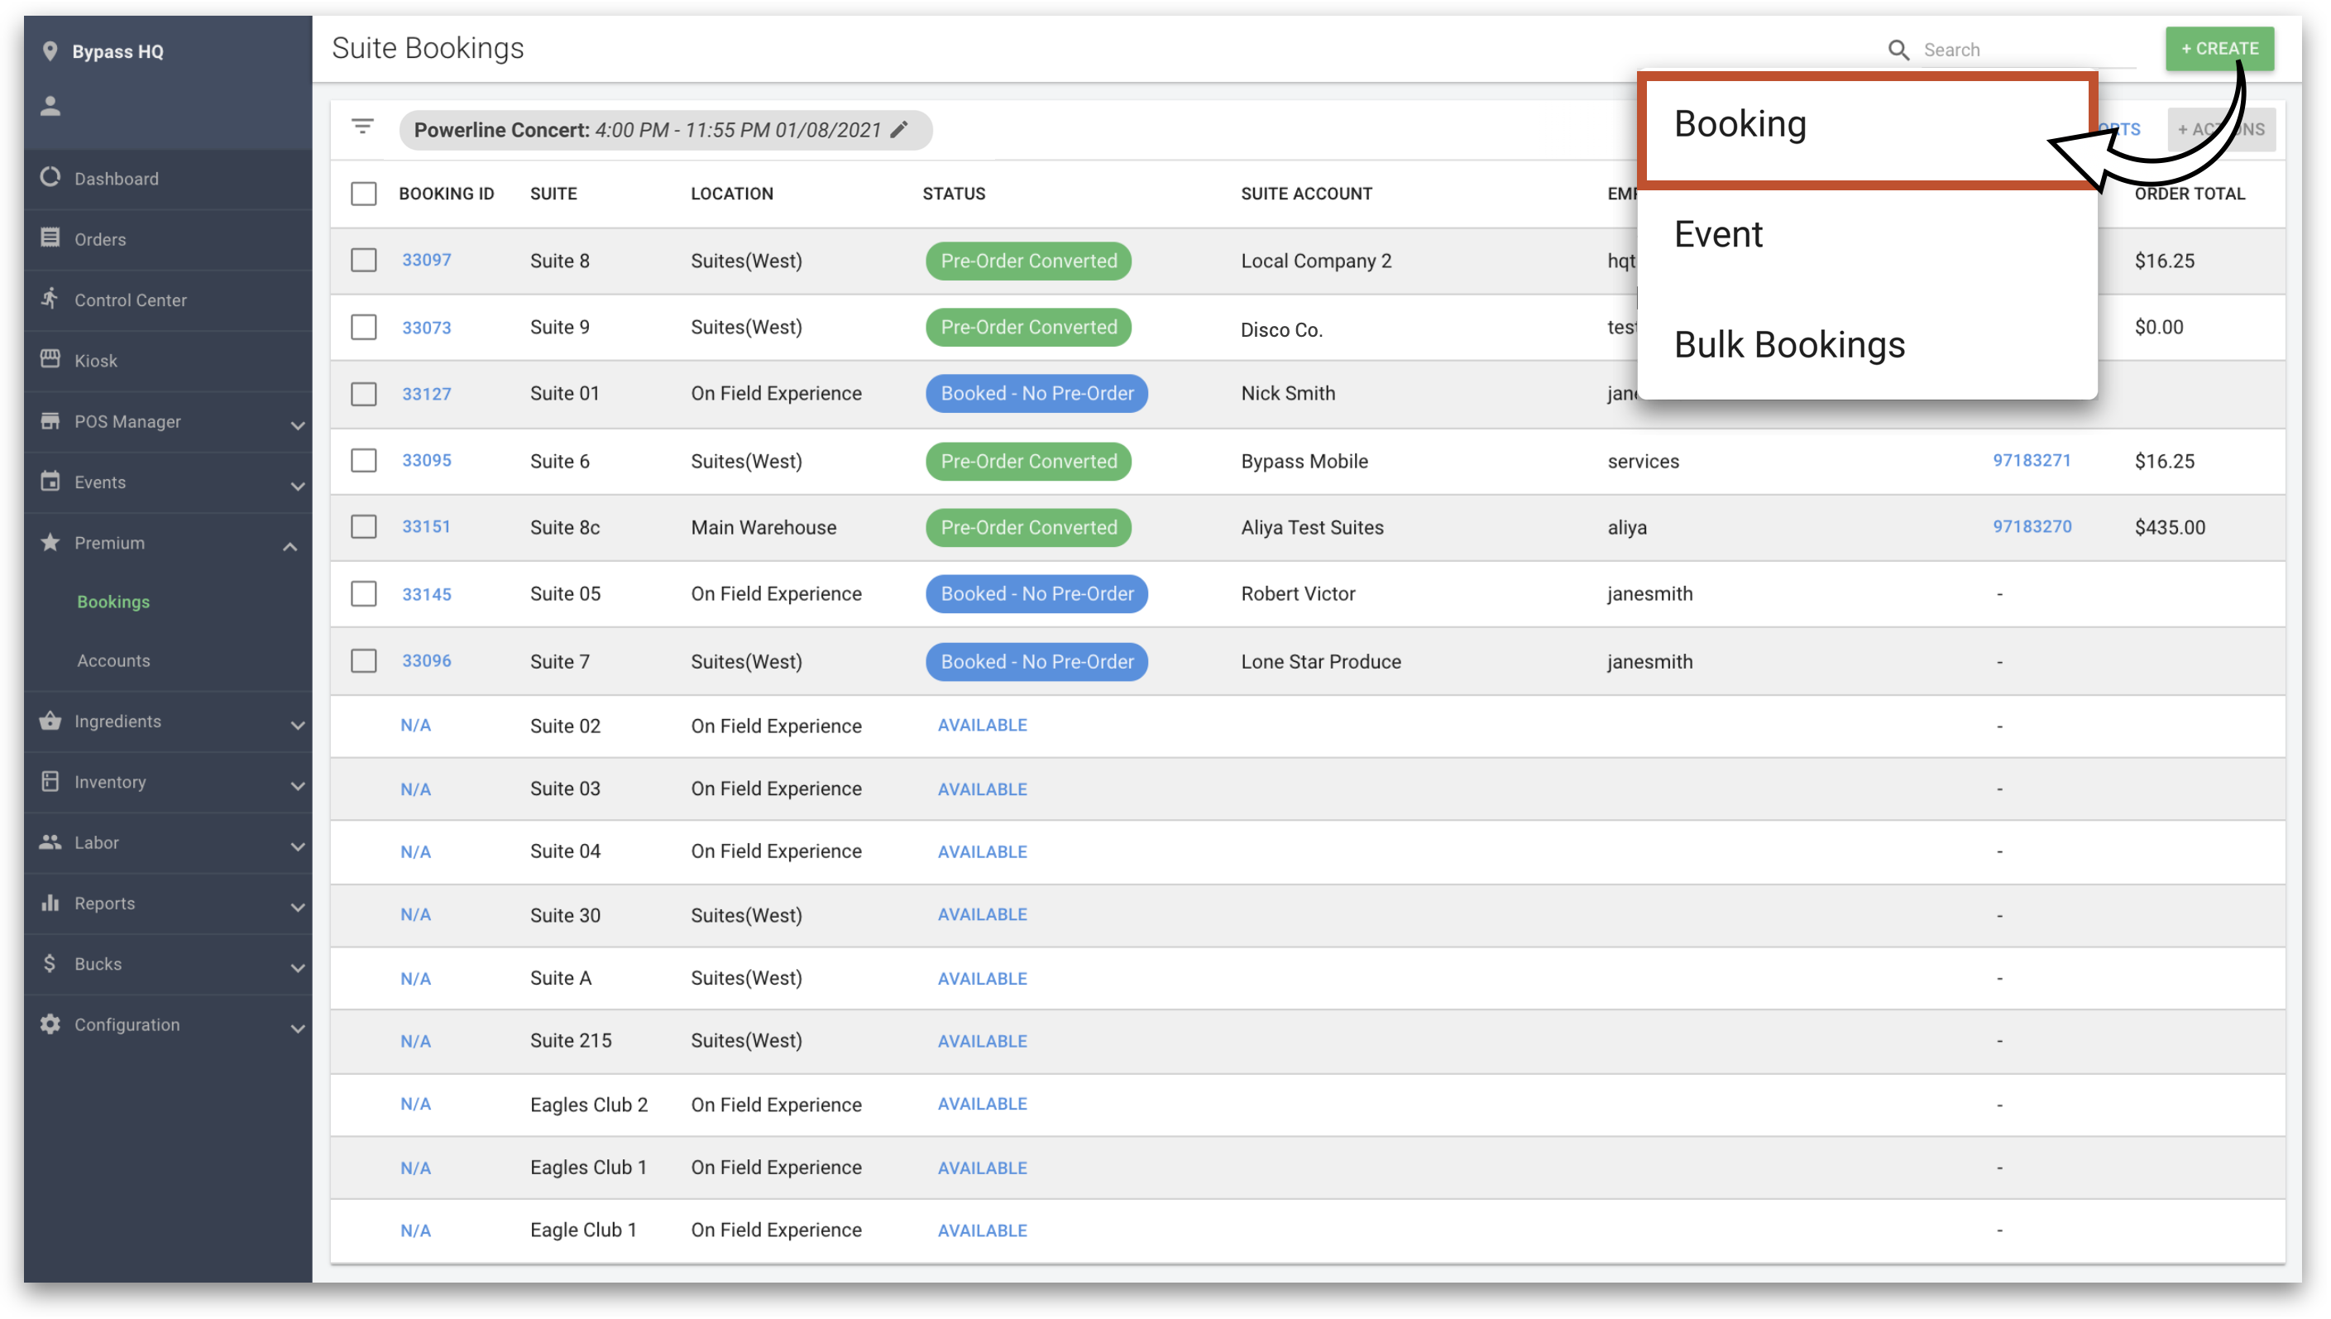Open order number 97183271 link
The height and width of the screenshot is (1319, 2331).
[x=2031, y=460]
